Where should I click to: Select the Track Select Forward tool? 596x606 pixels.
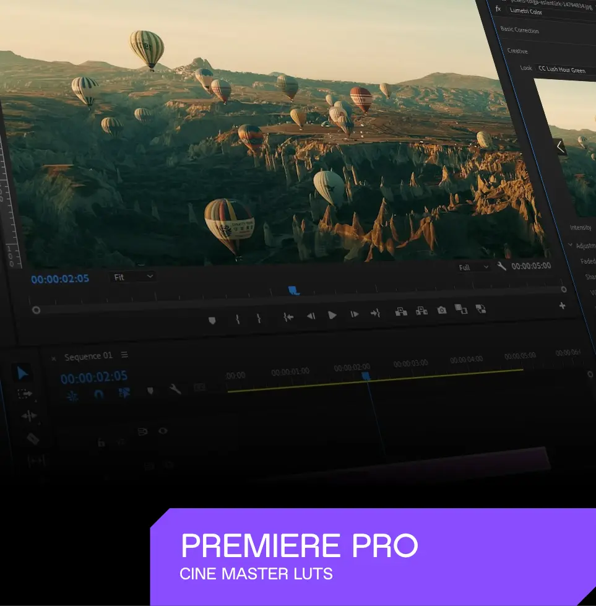pos(25,394)
